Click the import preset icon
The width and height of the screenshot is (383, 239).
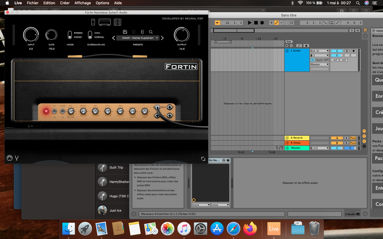point(142,32)
